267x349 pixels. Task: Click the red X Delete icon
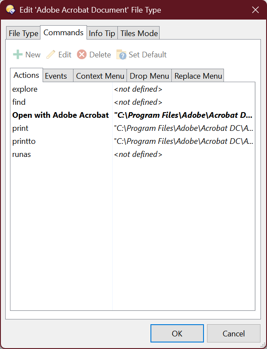(82, 54)
